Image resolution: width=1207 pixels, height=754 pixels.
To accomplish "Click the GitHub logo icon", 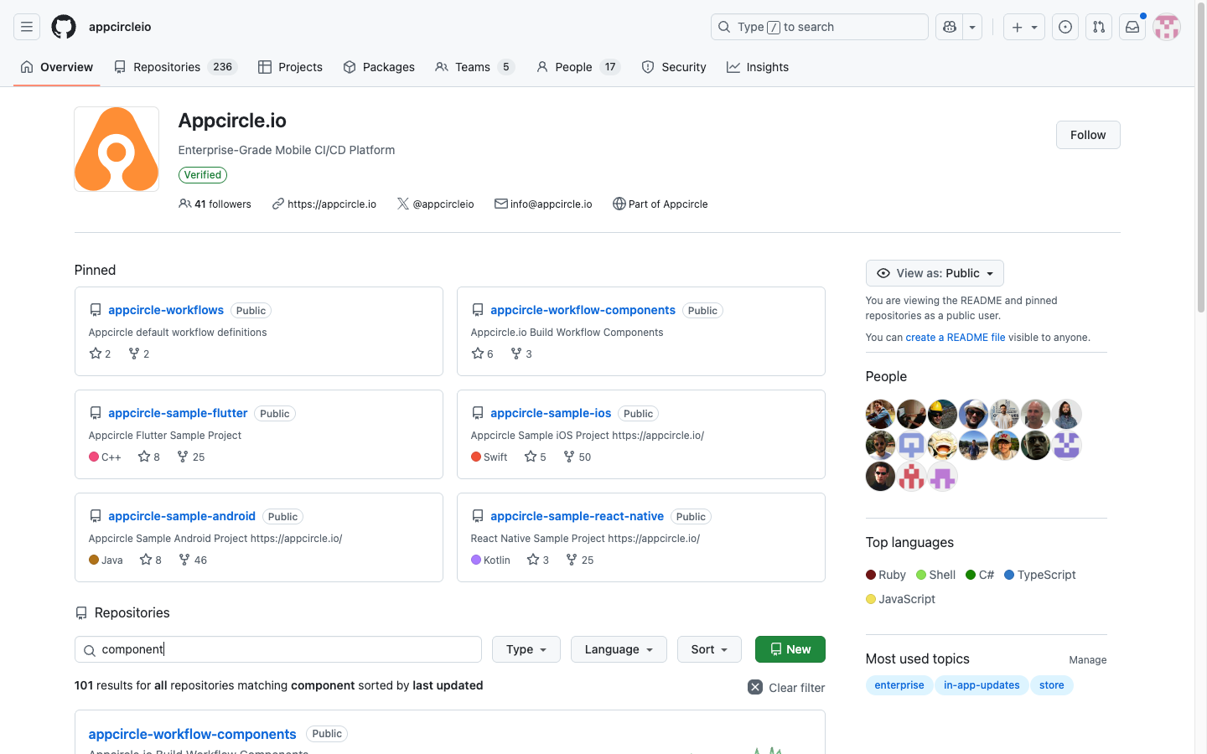I will click(x=64, y=27).
